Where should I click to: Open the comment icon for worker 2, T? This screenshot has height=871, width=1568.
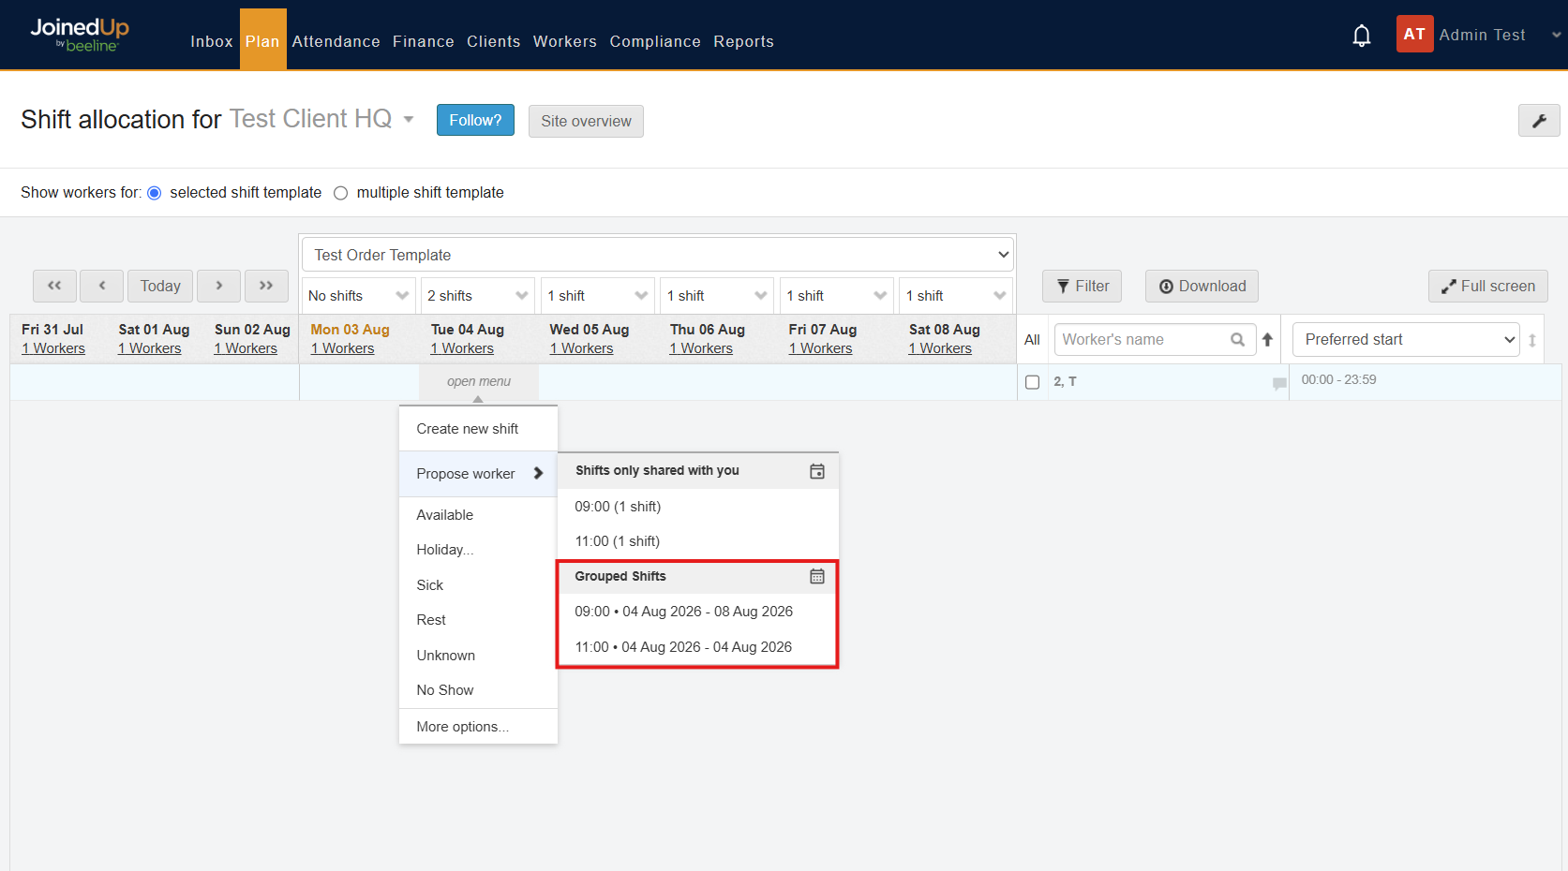coord(1279,383)
